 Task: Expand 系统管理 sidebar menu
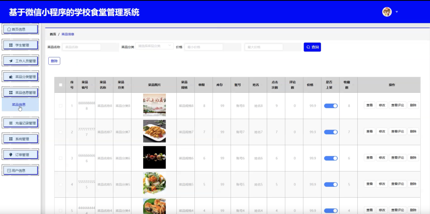(x=20, y=139)
